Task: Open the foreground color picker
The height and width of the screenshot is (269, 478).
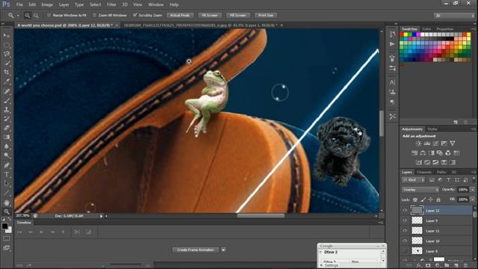Action: [4, 226]
